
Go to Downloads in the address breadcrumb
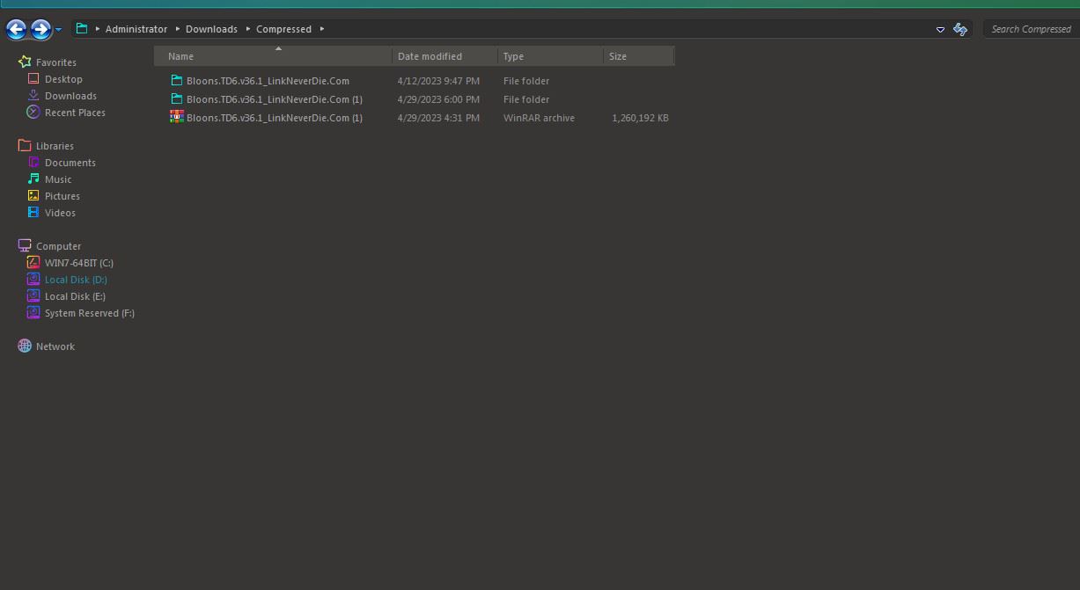[211, 29]
